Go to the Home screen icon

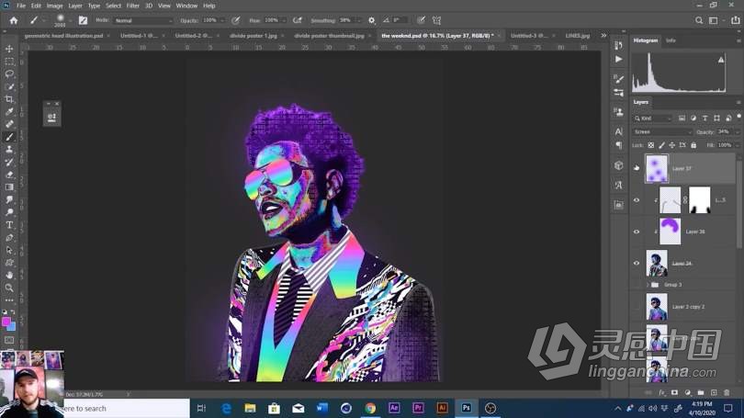pos(13,20)
